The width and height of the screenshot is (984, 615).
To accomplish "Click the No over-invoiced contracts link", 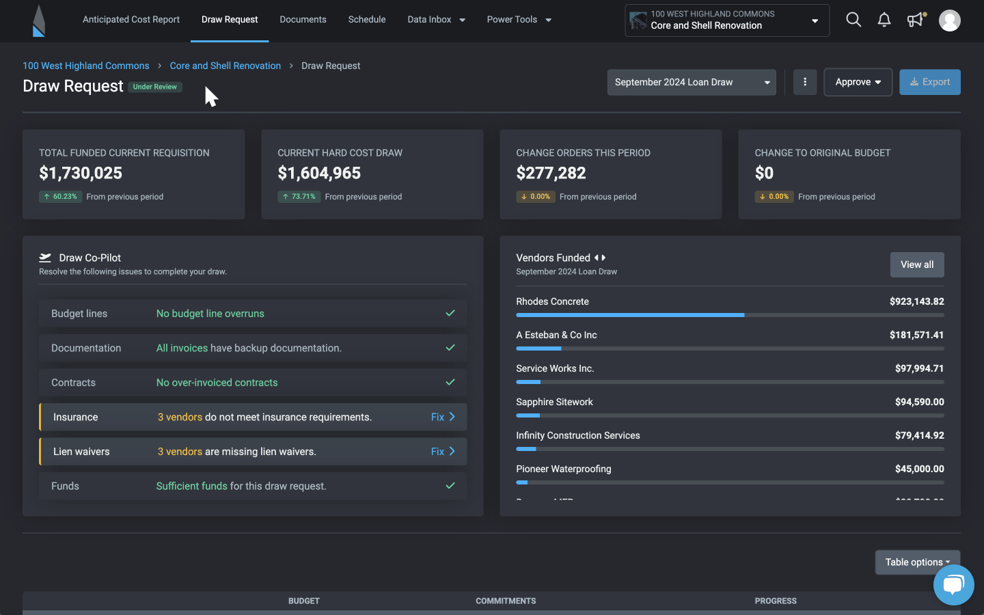I will tap(217, 383).
